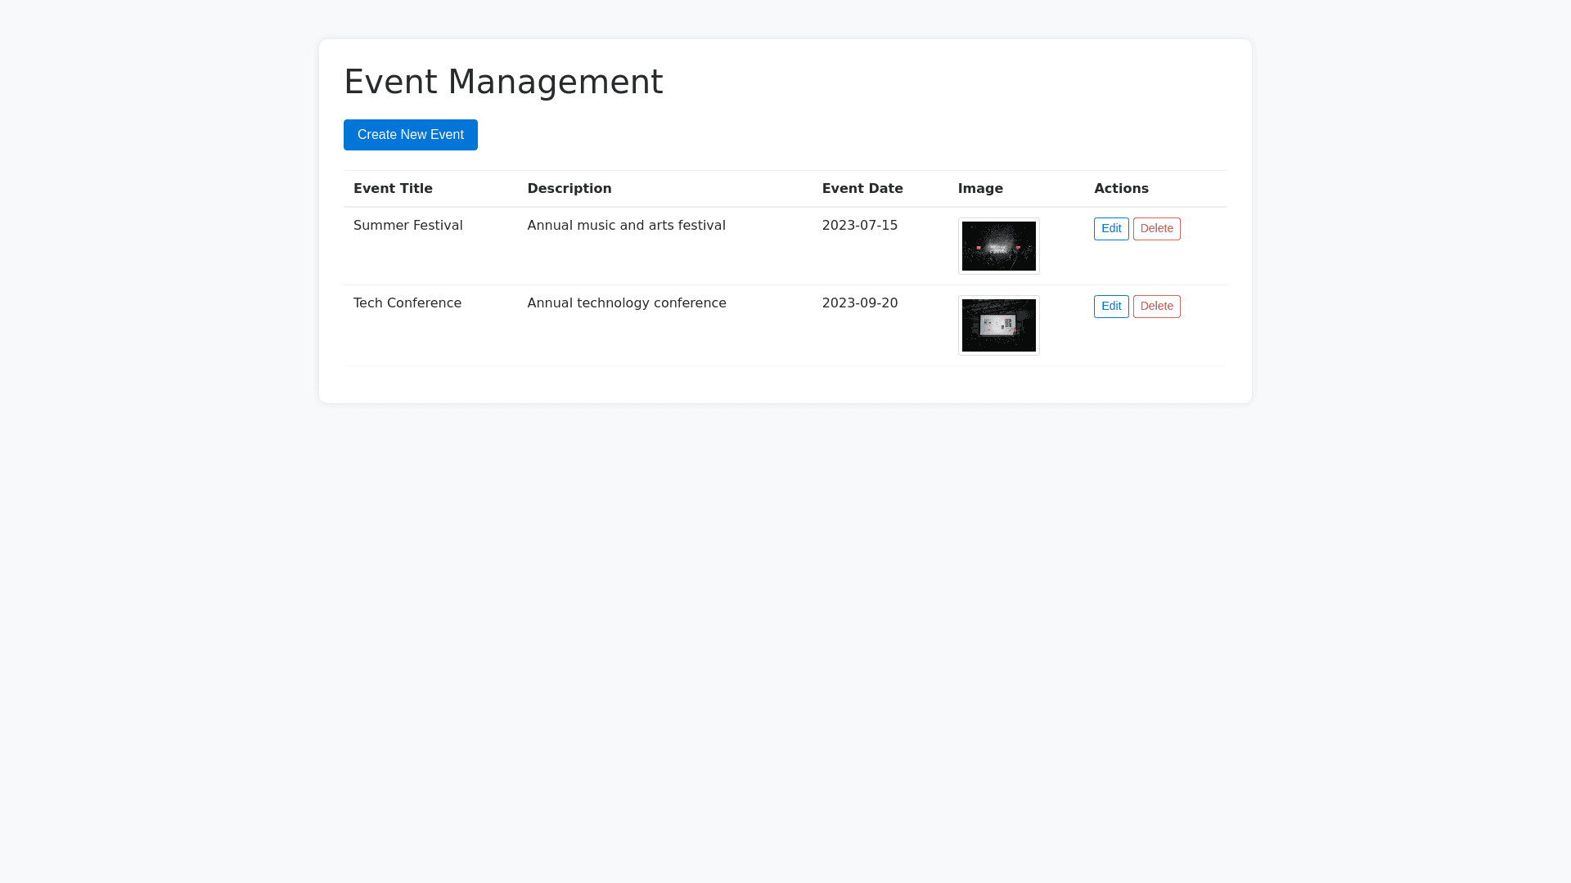Screen dimensions: 1571x883
Task: Click the Actions column header
Action: [1120, 189]
